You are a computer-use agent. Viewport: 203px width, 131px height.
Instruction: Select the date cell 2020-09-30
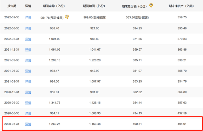[x=12, y=103]
